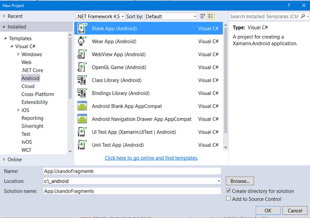Pick the WebView App template icon
310x218 pixels.
(82, 54)
